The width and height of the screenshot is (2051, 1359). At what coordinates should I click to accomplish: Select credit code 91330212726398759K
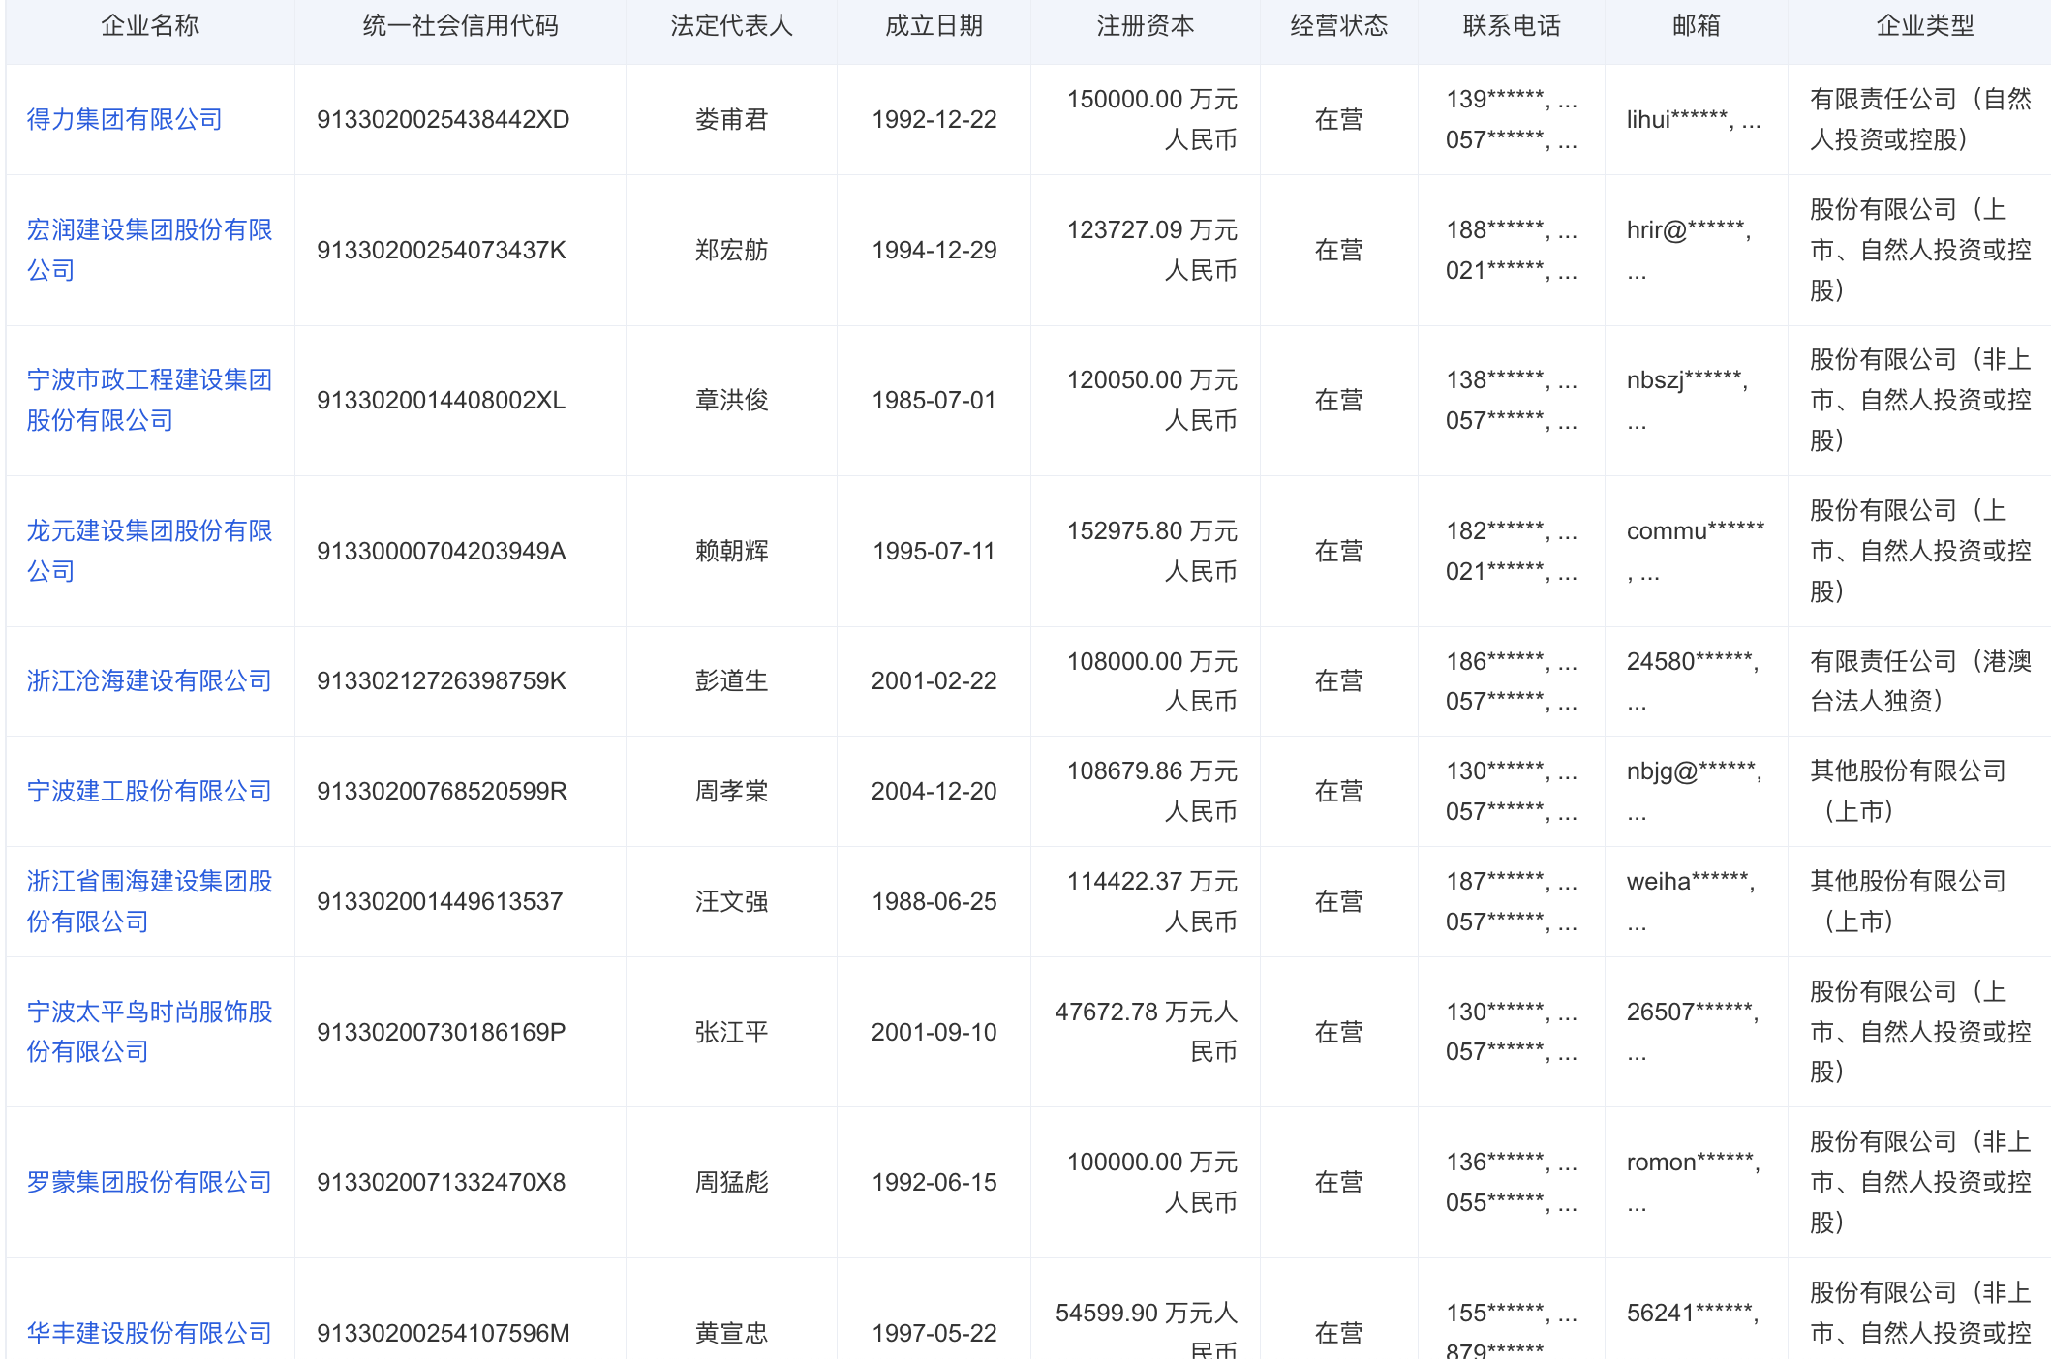pyautogui.click(x=442, y=680)
